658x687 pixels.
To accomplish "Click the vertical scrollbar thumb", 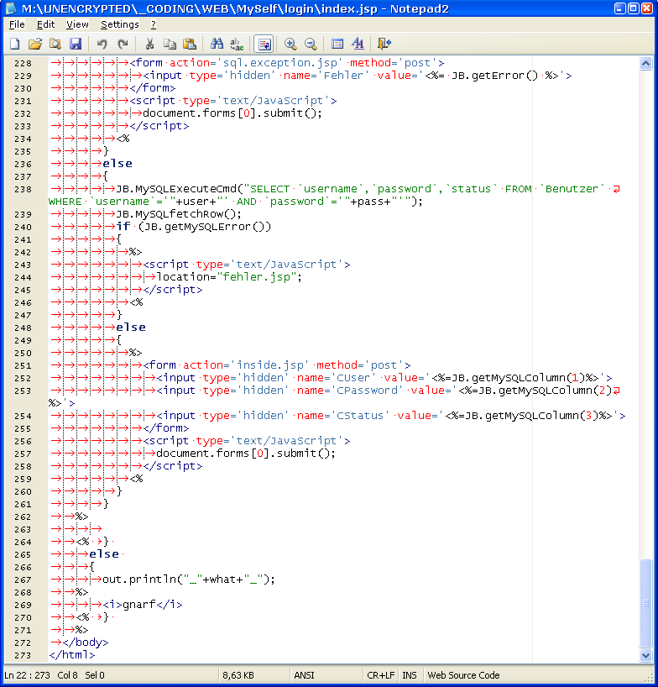I will (645, 603).
